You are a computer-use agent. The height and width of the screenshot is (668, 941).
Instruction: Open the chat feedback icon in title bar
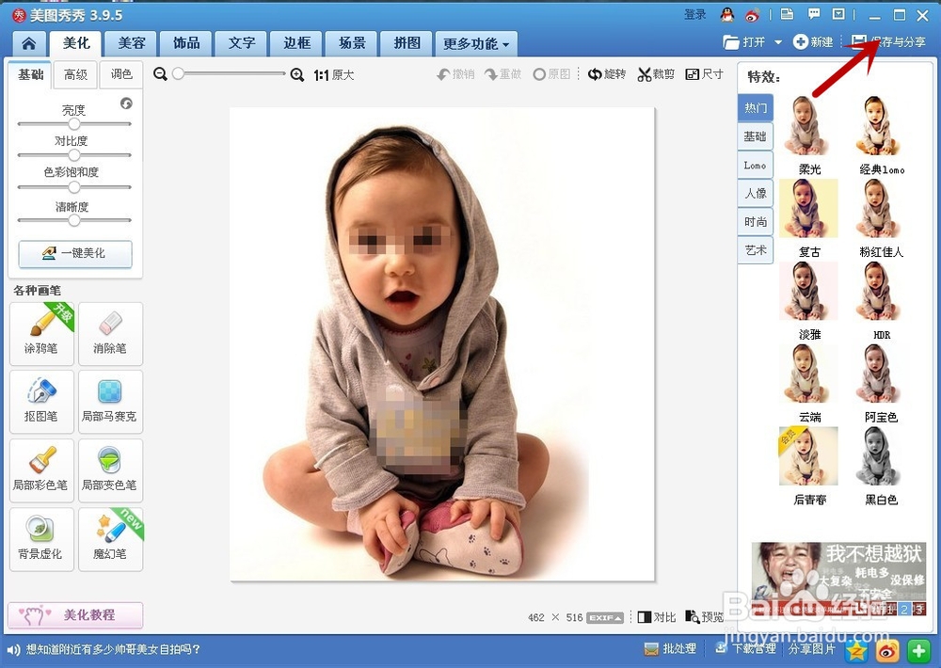813,14
